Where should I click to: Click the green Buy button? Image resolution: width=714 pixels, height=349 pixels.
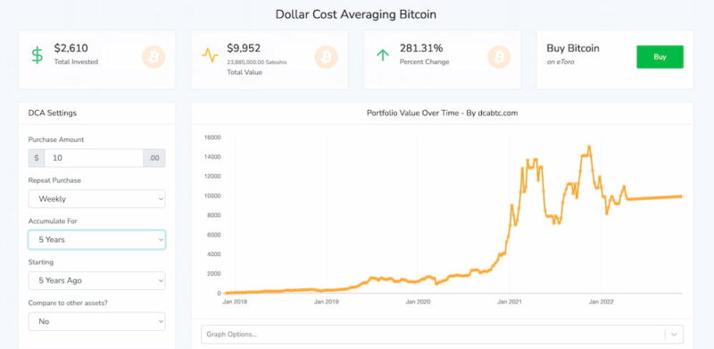[660, 57]
